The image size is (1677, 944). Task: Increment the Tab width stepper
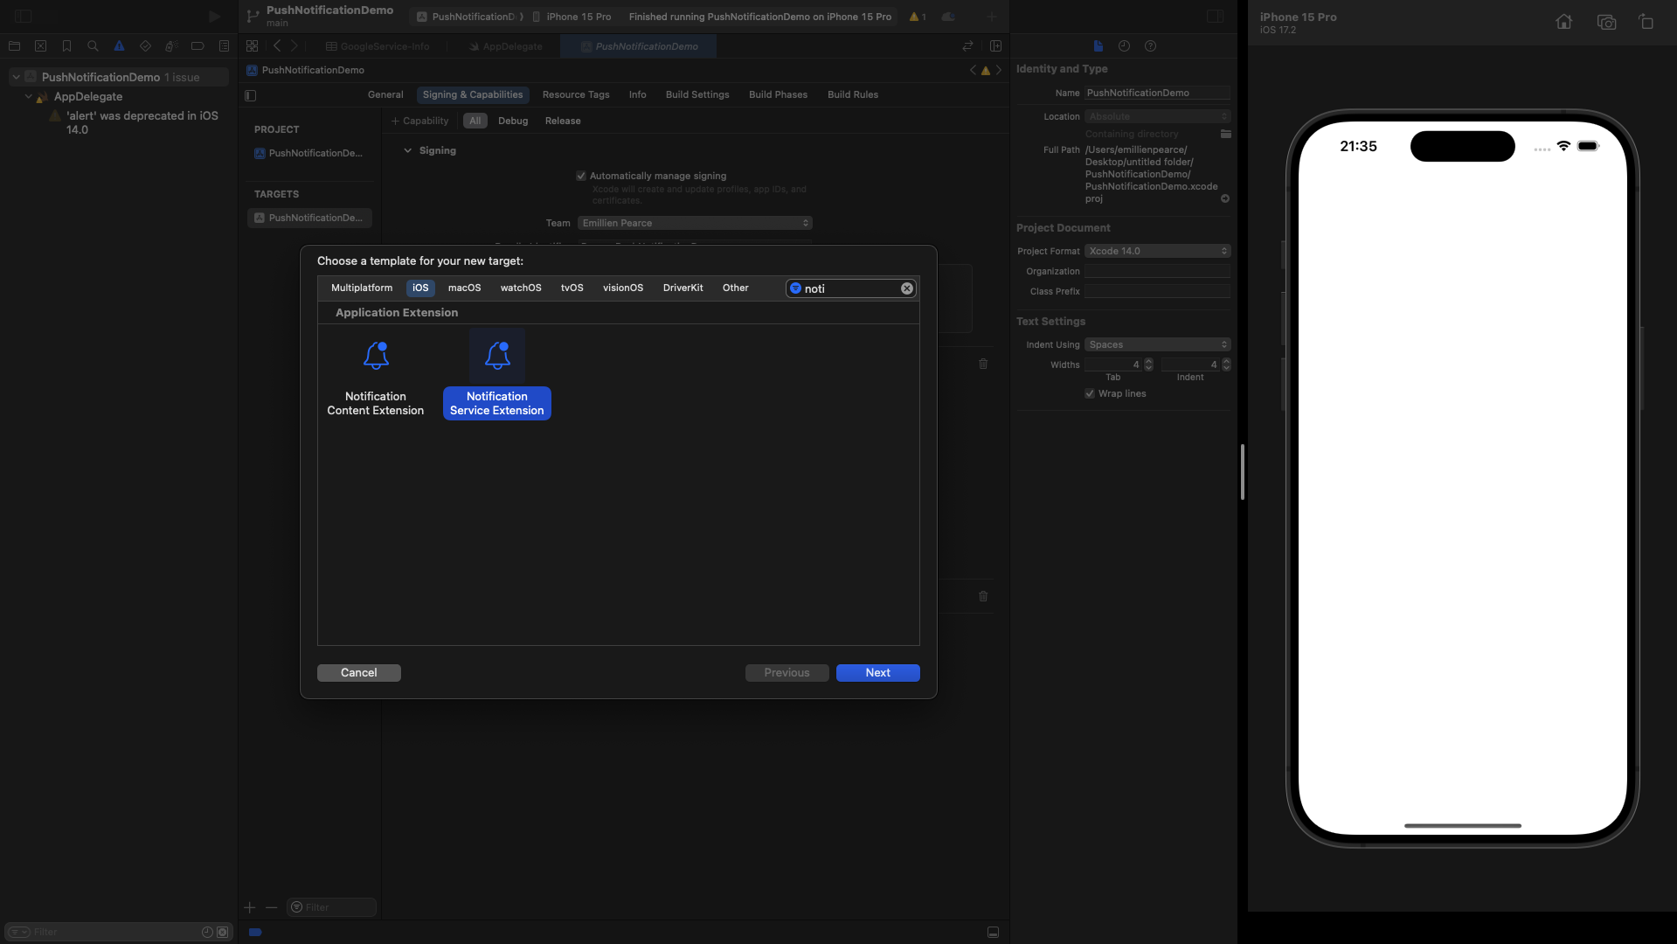(x=1148, y=361)
